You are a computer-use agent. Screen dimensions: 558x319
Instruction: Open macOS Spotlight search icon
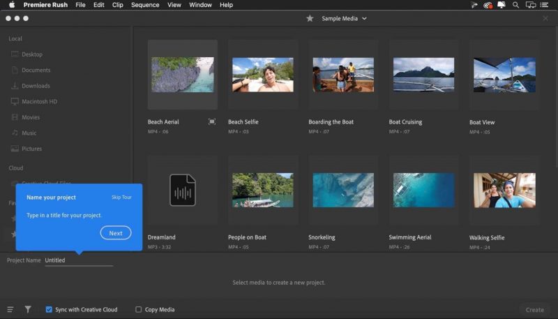(515, 5)
